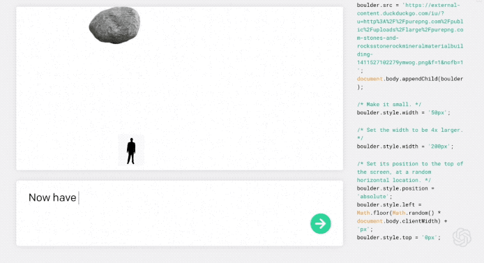Click the 'boulder.style.position =' line

point(395,188)
